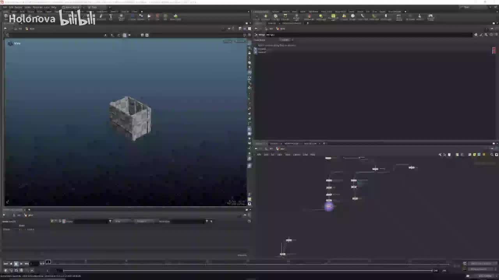Click the playback range slider bar

click(x=248, y=270)
